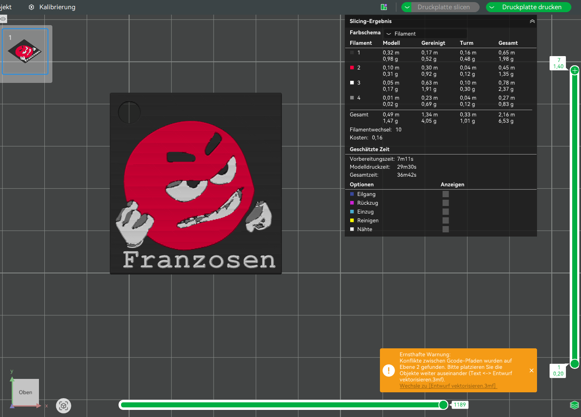Click the layers stack icon
Screen dimensions: 581x417
[x=574, y=405]
